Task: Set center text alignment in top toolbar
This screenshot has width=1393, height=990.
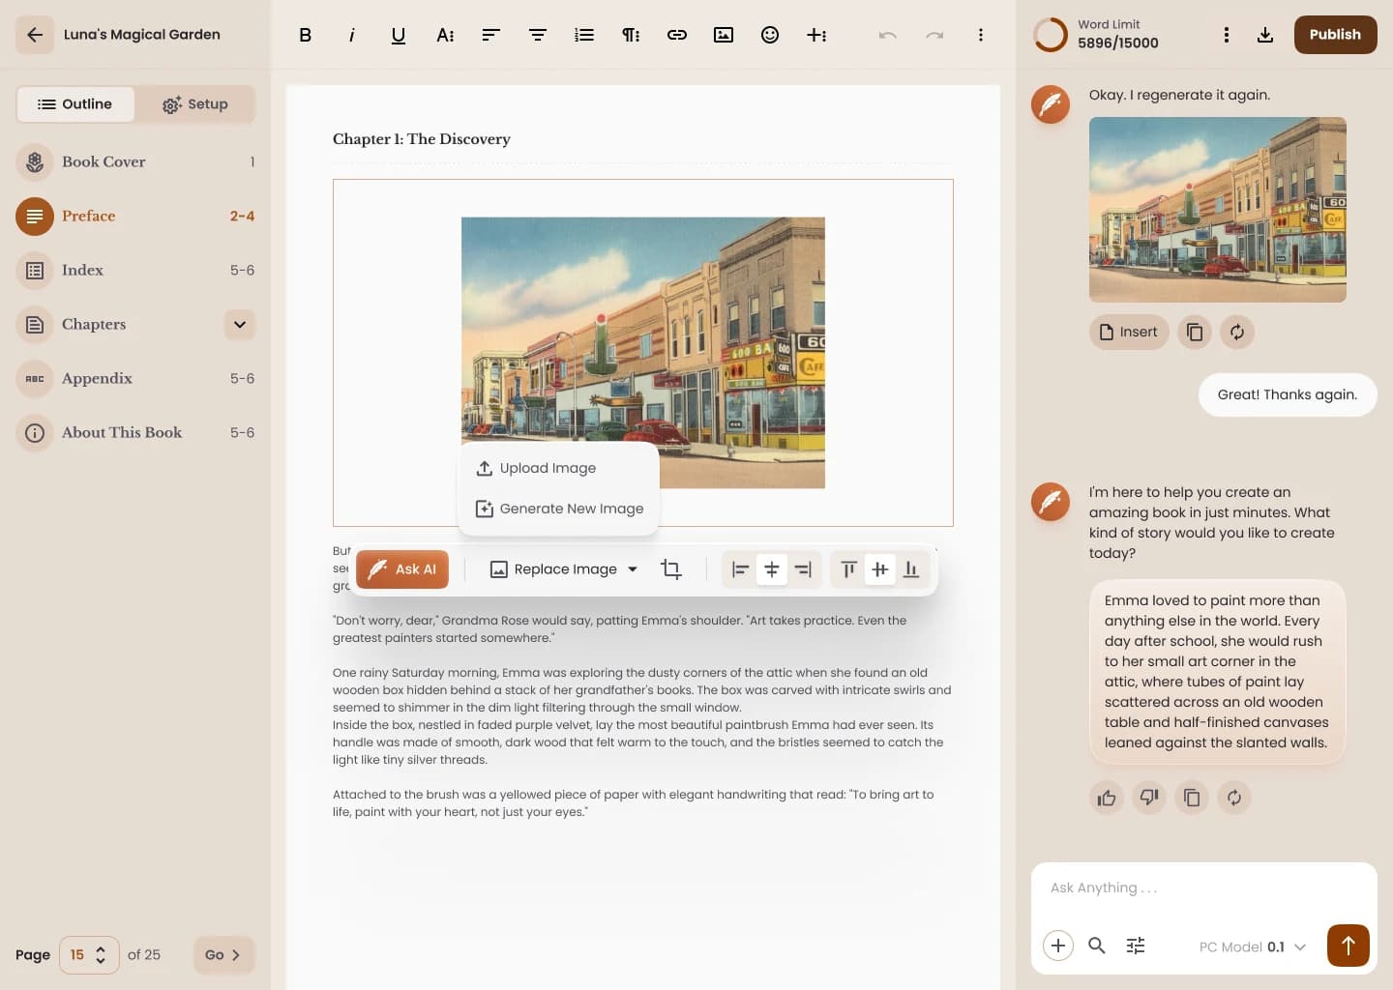Action: [538, 35]
